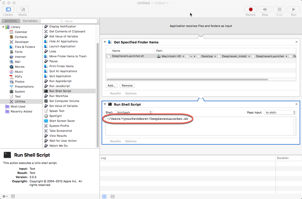Click the horizontal scrollbar in Finder items list
This screenshot has height=199, width=302.
coord(187,79)
